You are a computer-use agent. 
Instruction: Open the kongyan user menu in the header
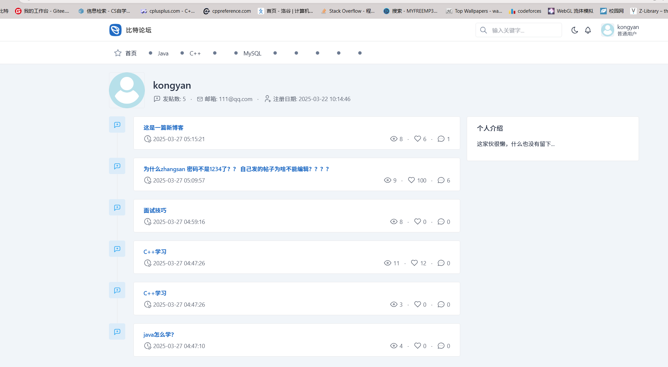(x=620, y=30)
